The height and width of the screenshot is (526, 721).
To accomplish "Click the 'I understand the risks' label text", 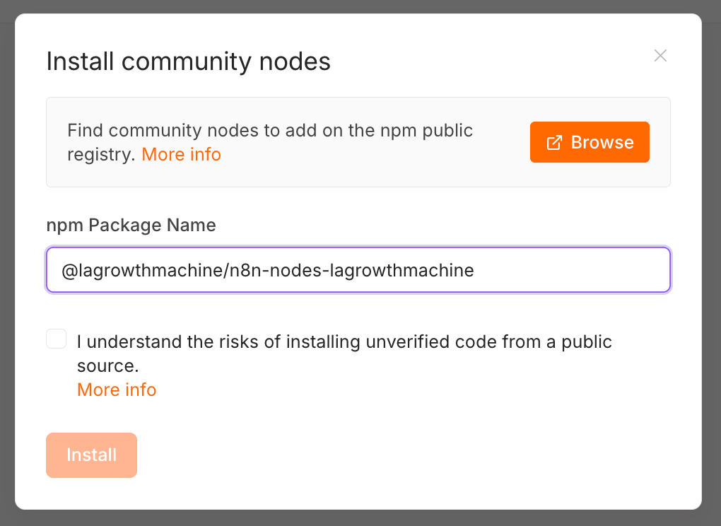I will tap(344, 353).
